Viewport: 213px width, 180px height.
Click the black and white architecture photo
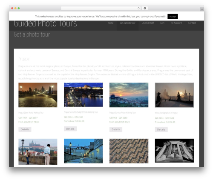174,151
